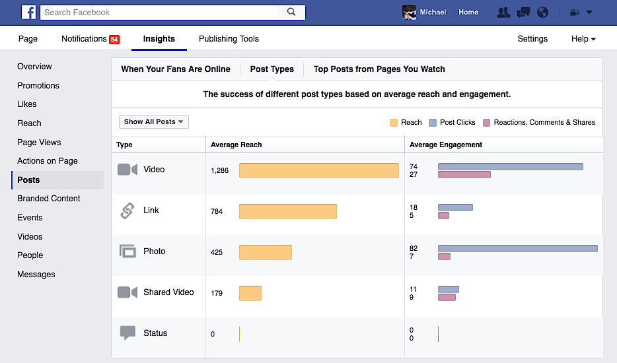Select the Insights tab
Viewport: 617px width, 363px height.
coord(159,38)
